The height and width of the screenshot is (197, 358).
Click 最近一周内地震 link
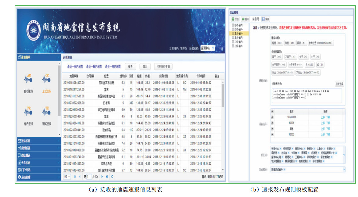(x=94, y=67)
